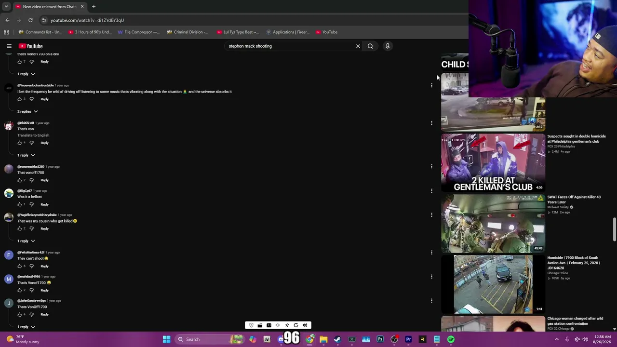The width and height of the screenshot is (617, 347).
Task: Open the tab search dropdown arrow
Action: (x=6, y=7)
